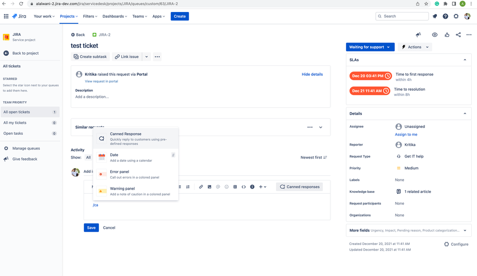This screenshot has width=477, height=276.
Task: Open the Teams menu
Action: 139,16
